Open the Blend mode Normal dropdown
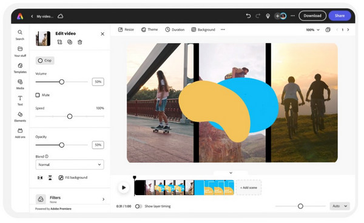 click(x=70, y=165)
